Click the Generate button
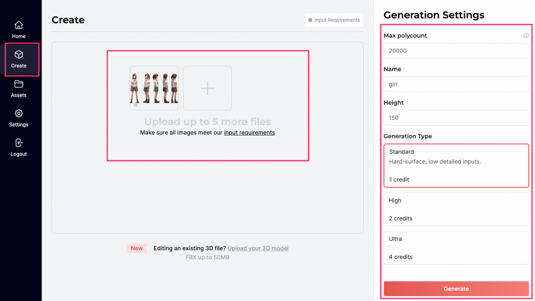 point(456,289)
